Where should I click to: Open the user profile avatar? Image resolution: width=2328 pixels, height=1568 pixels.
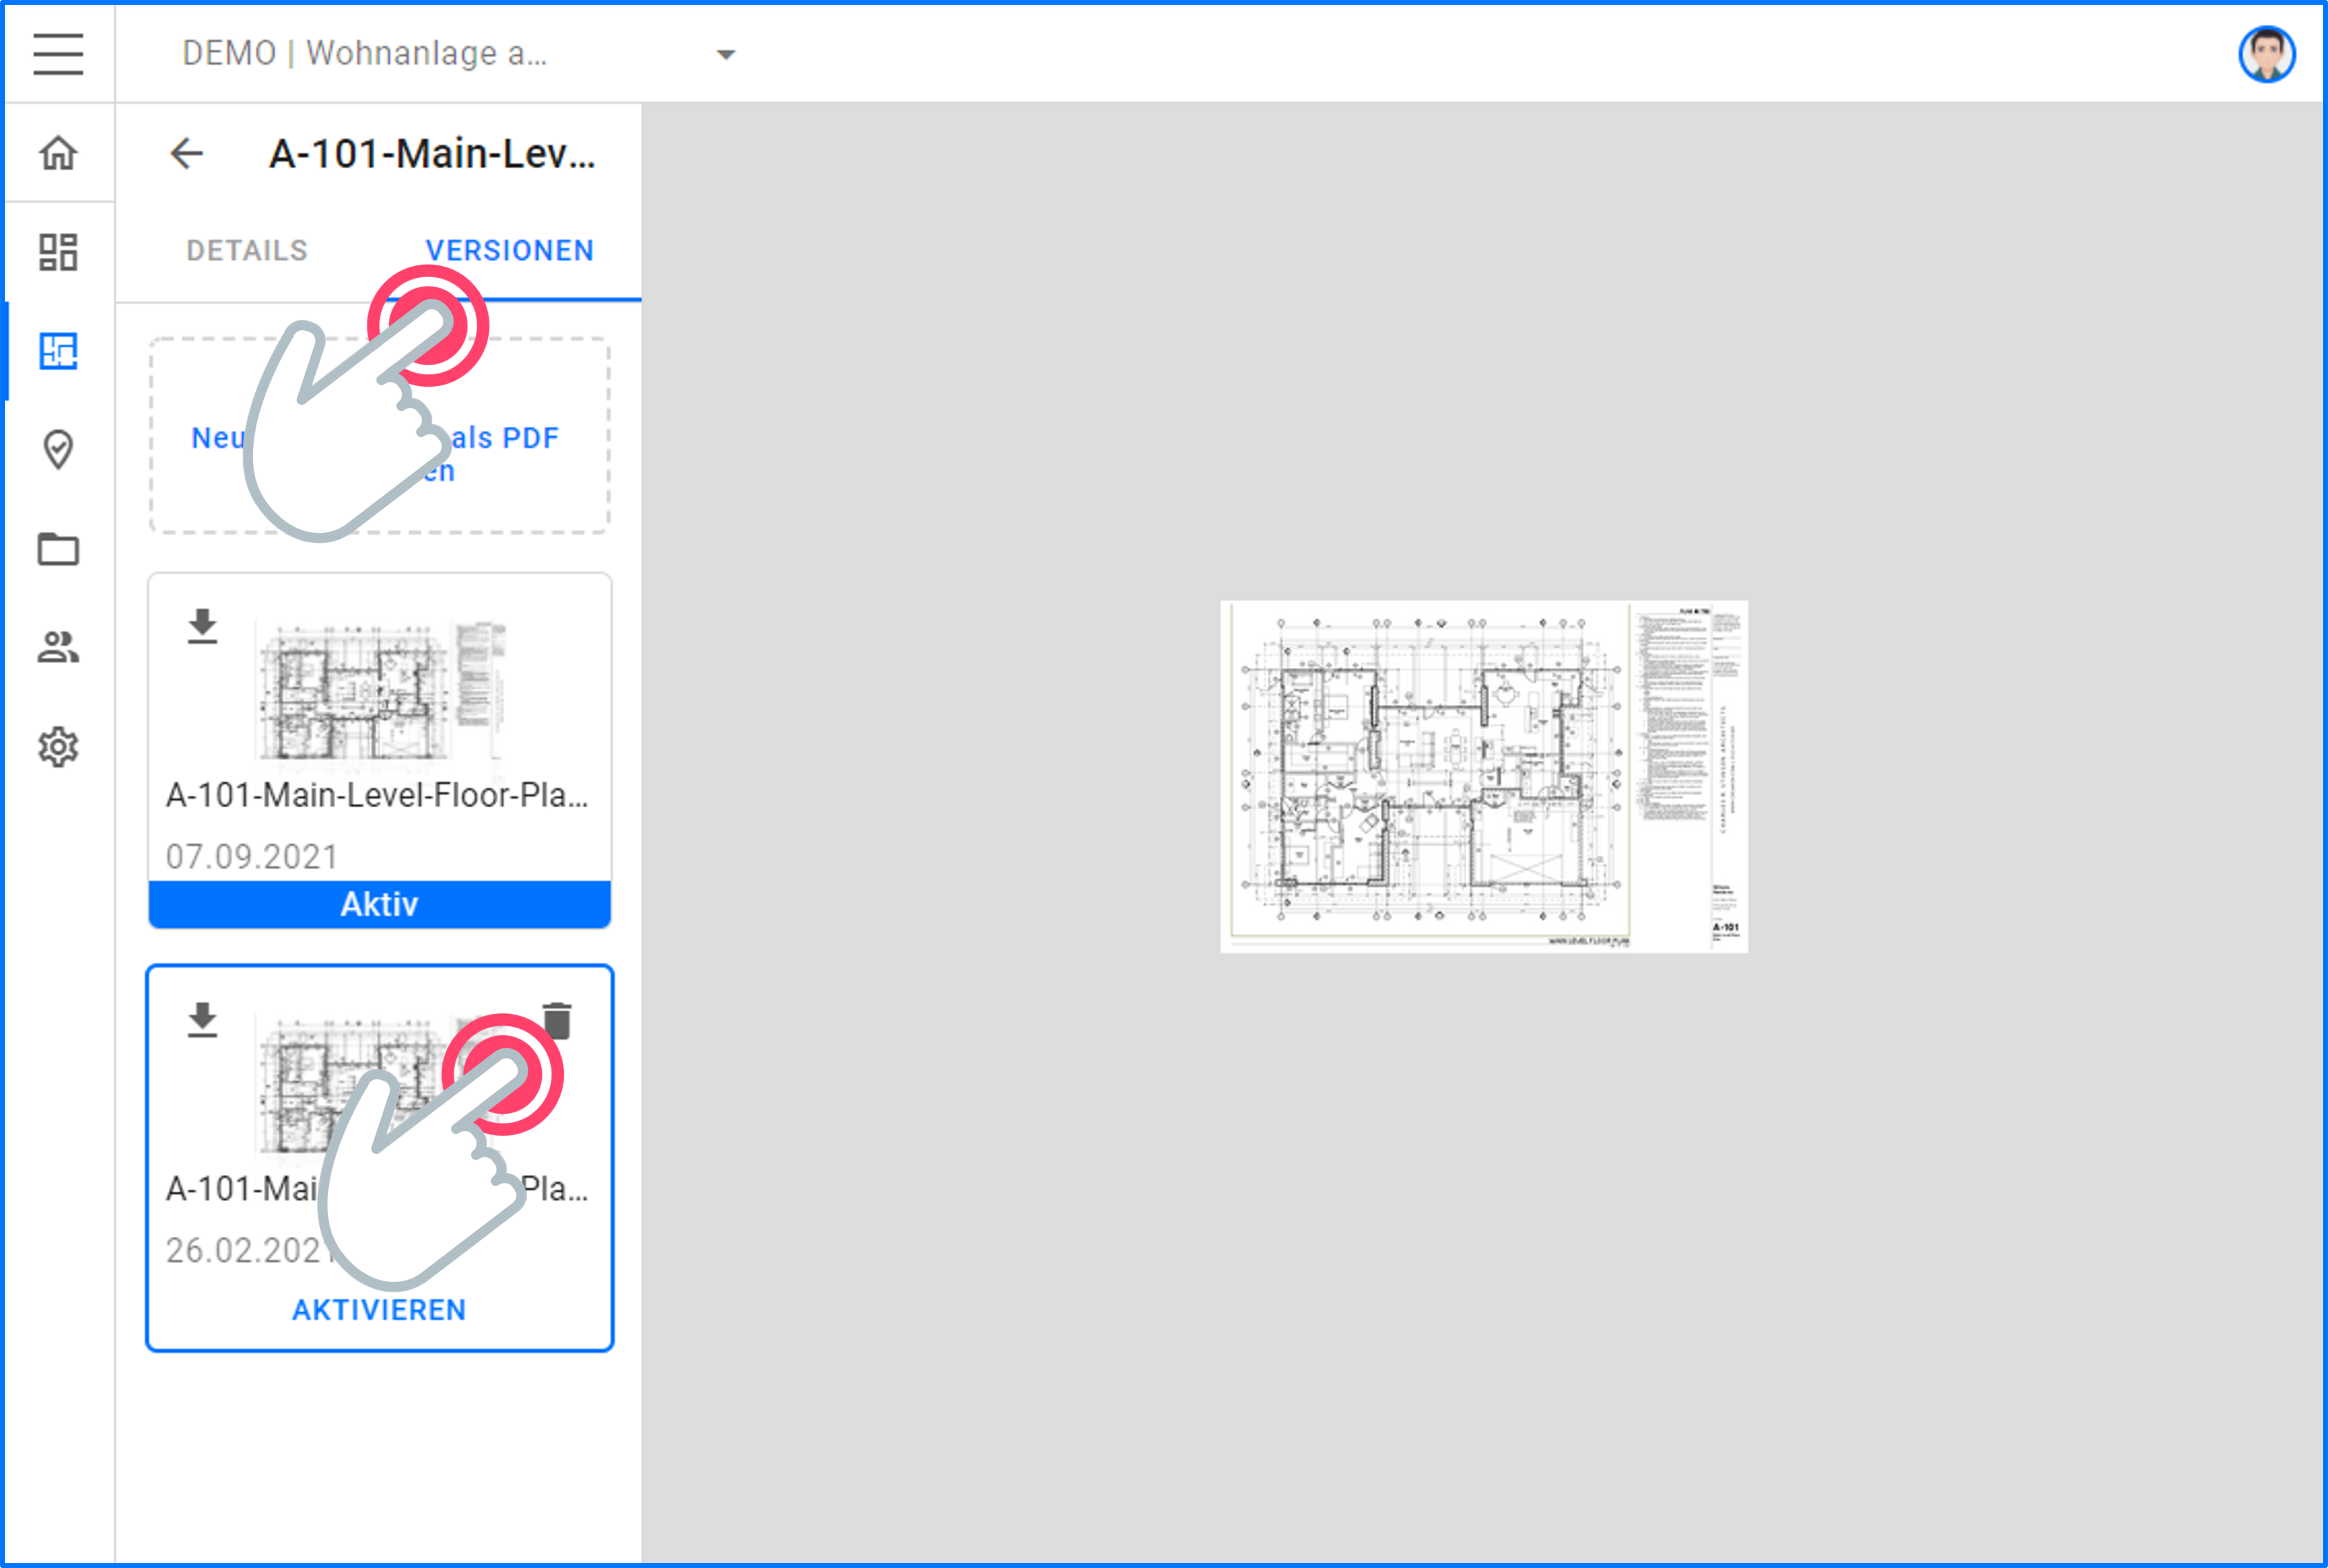(2265, 54)
